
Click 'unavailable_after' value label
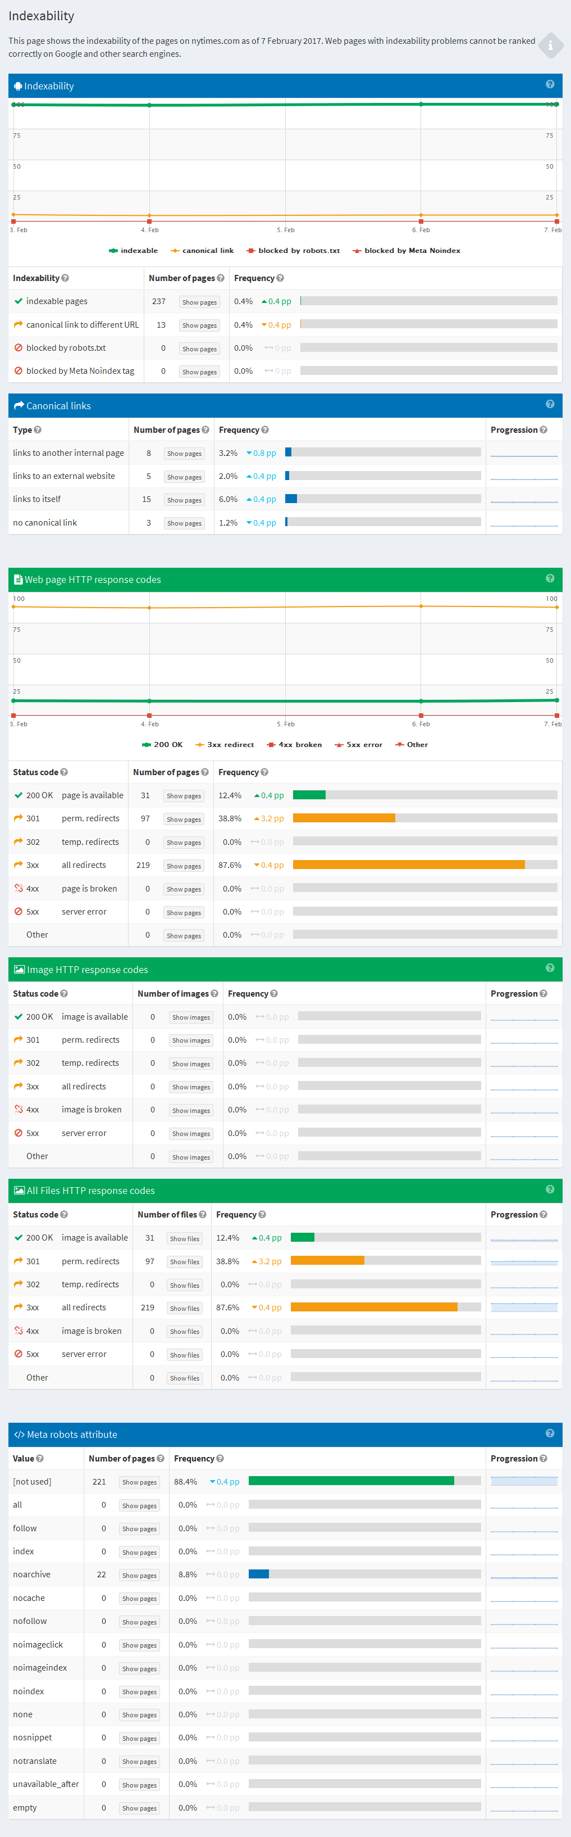[x=45, y=1784]
